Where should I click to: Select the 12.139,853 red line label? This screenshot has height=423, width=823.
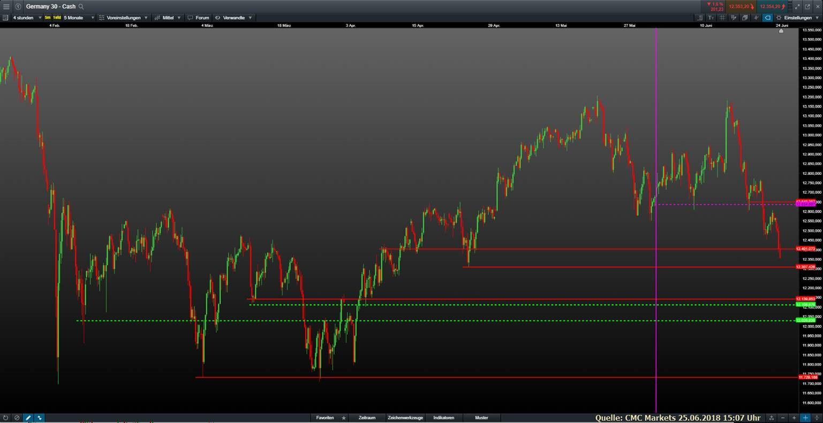pyautogui.click(x=805, y=299)
